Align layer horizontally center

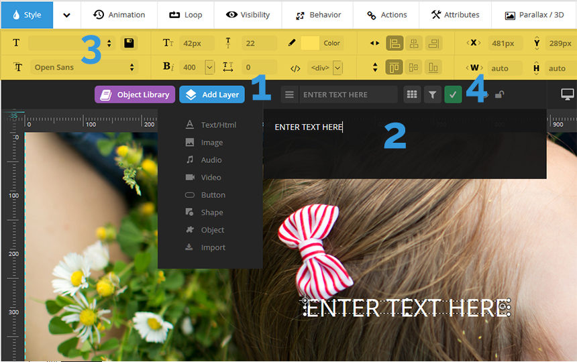[x=414, y=44]
